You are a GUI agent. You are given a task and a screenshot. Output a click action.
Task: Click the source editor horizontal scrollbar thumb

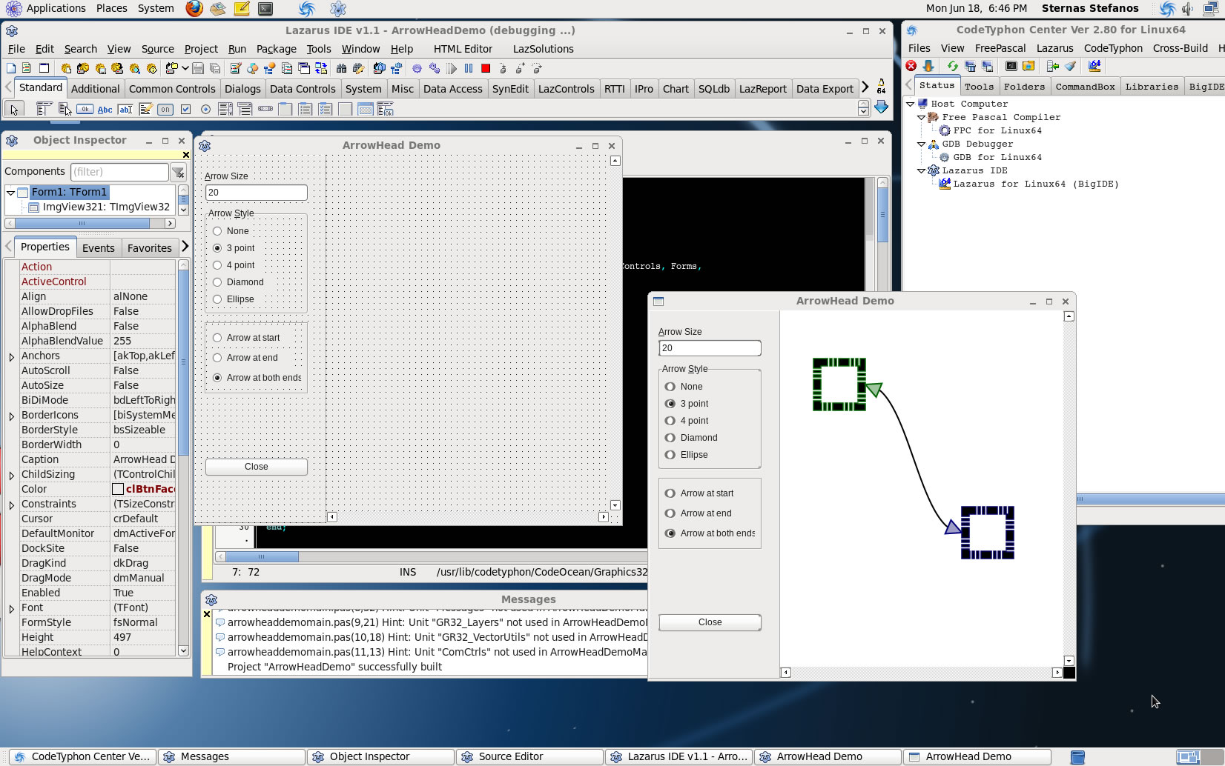click(x=261, y=556)
